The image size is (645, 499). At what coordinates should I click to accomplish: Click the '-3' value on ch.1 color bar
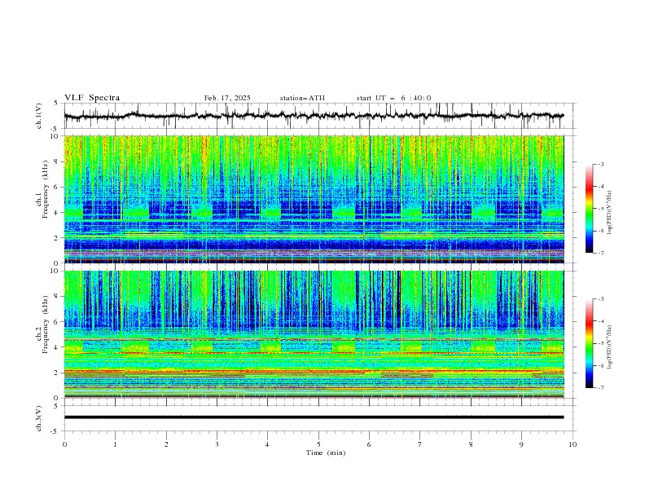(x=600, y=164)
